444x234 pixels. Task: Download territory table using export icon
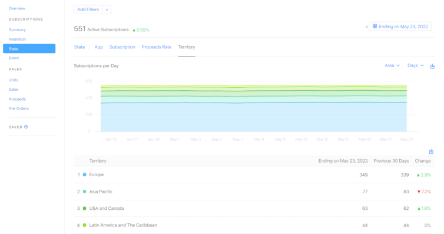[x=431, y=151]
